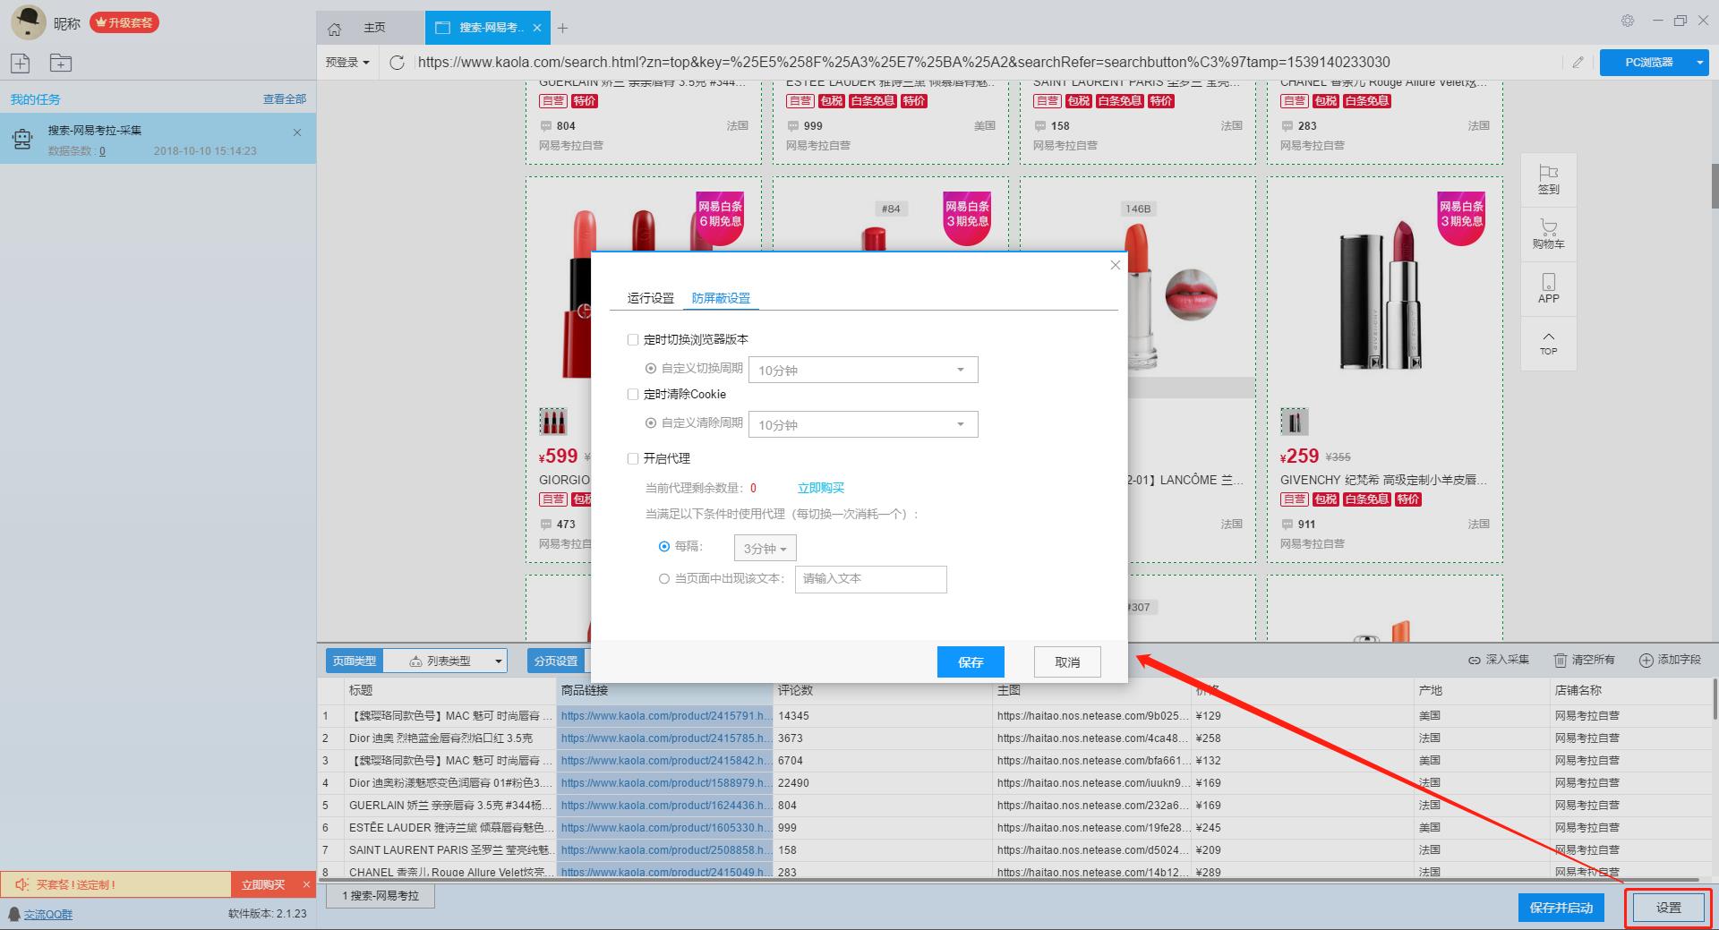Close the promo banner at bottom left
The image size is (1719, 930).
tap(306, 884)
